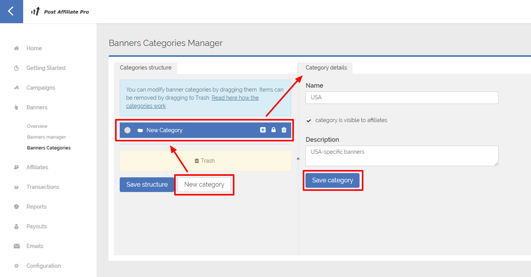
Task: Click the Trash drop area
Action: [205, 161]
